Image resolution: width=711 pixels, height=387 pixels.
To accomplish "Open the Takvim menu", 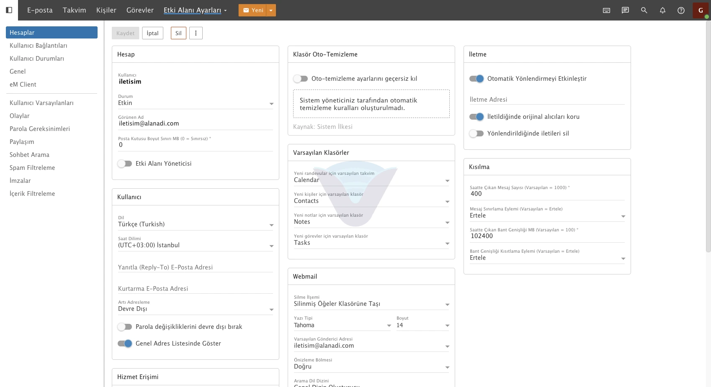I will [75, 10].
